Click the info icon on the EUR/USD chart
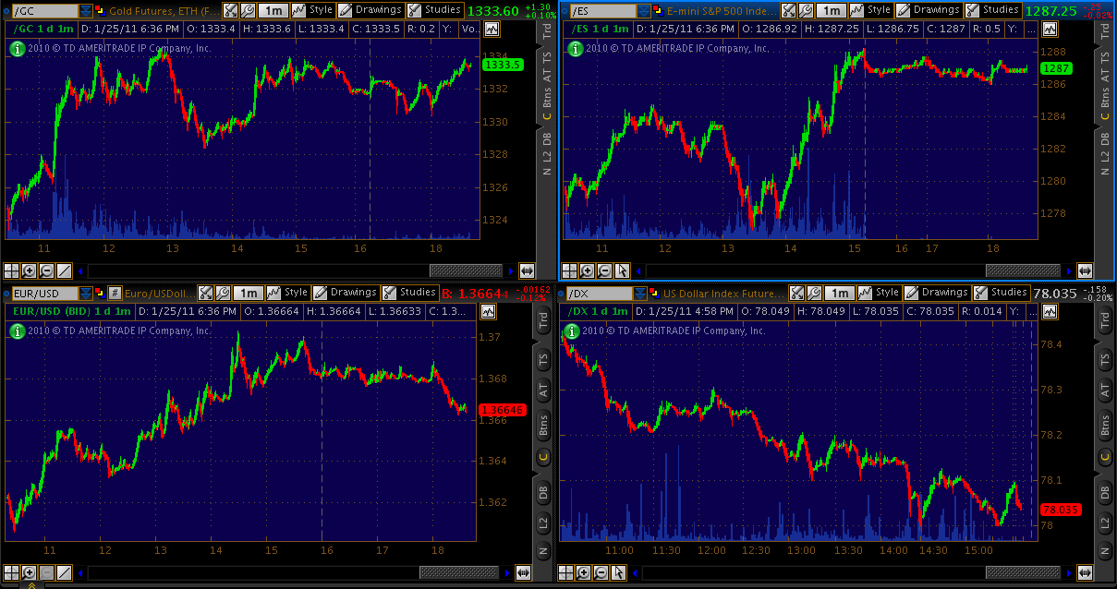This screenshot has height=589, width=1117. point(16,331)
